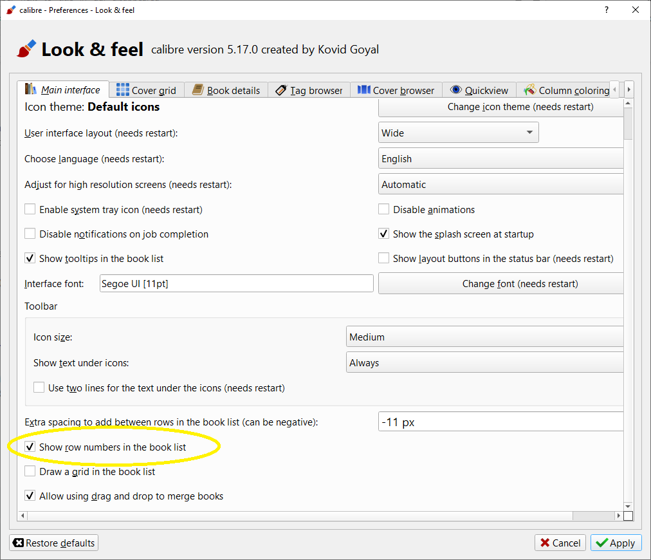651x560 pixels.
Task: Click the Interface font text field
Action: coord(236,283)
